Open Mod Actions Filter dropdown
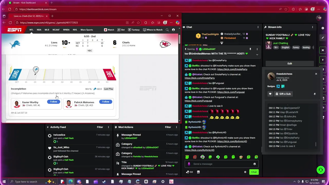This screenshot has width=329, height=185. [168, 127]
